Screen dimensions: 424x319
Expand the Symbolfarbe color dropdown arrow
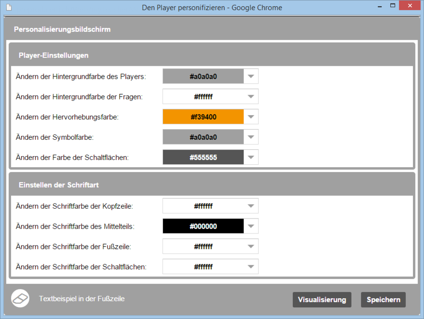pos(251,137)
